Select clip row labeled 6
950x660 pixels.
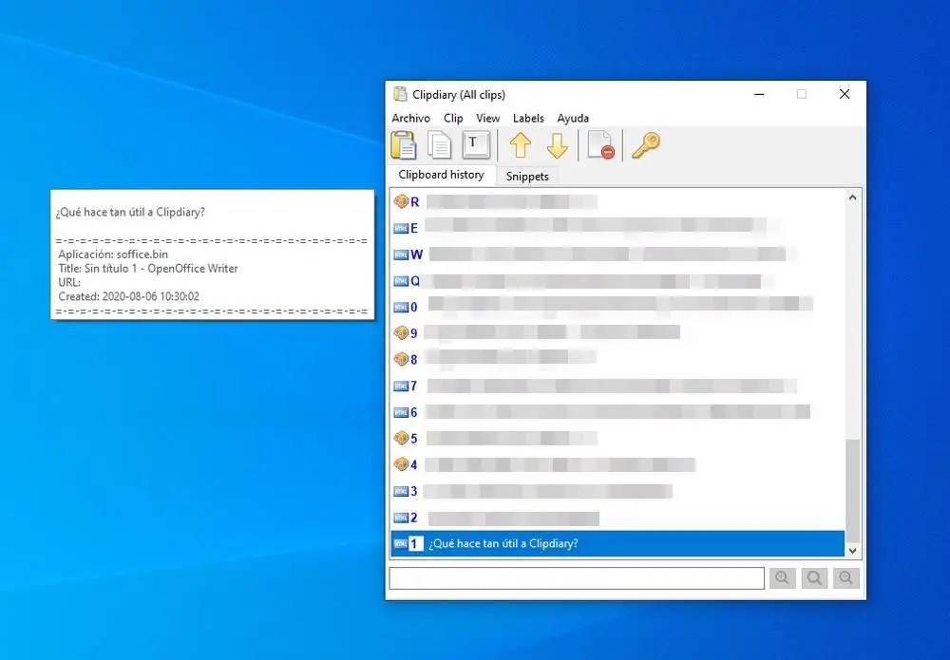[x=617, y=412]
